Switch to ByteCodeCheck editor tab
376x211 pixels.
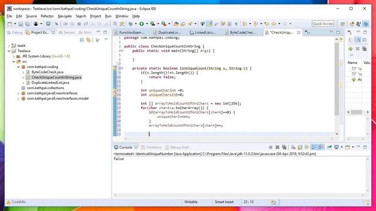240,32
